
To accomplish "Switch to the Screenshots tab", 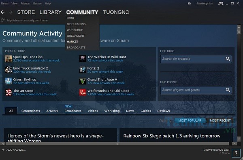I will 31,111.
